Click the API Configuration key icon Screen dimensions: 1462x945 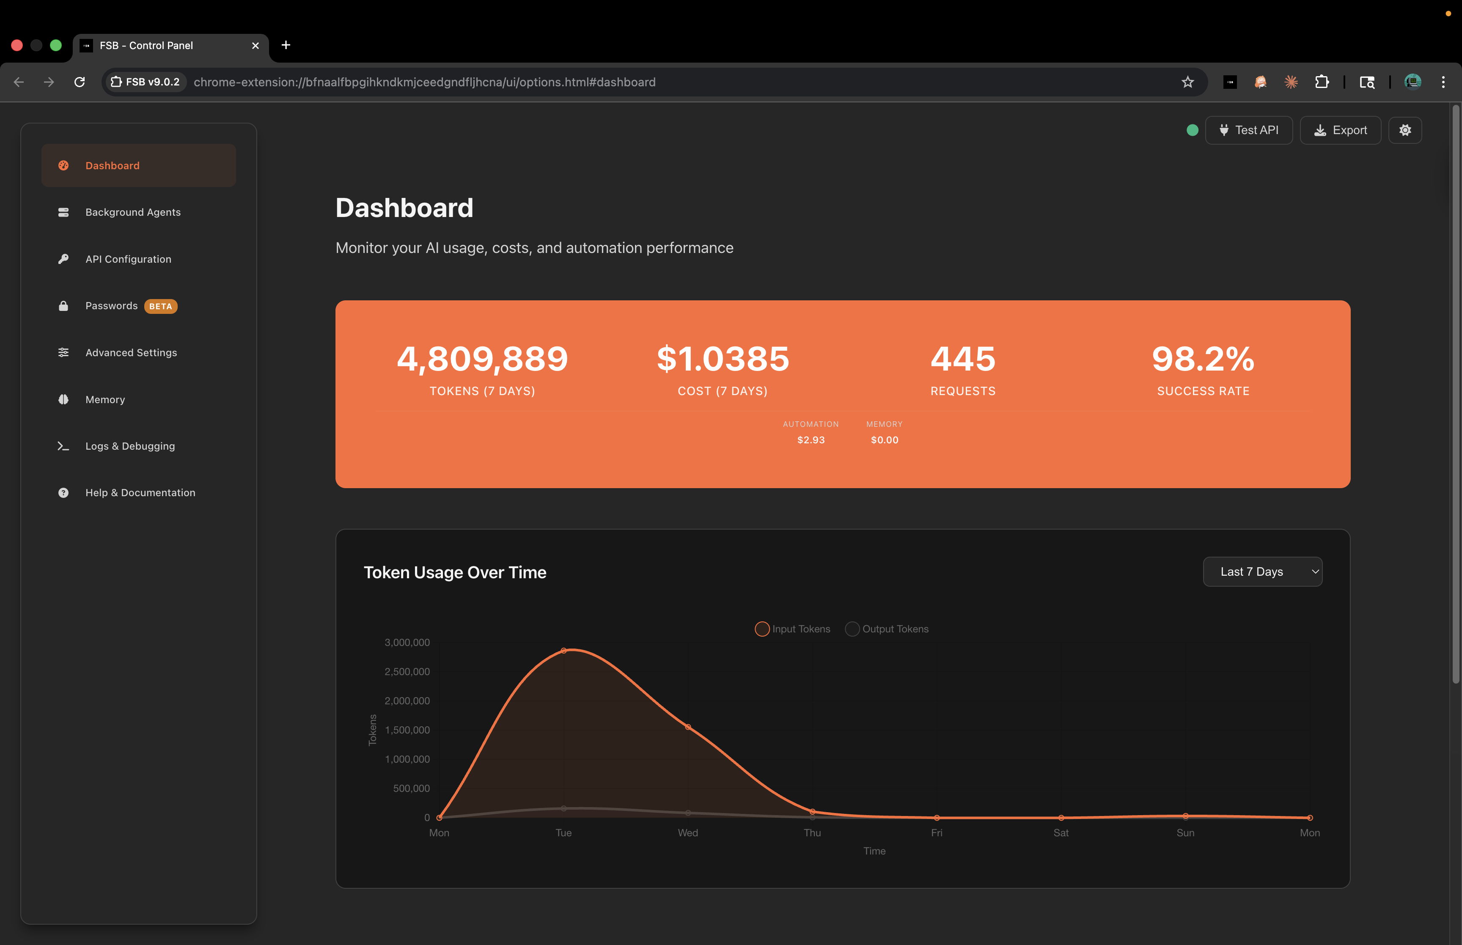point(63,259)
